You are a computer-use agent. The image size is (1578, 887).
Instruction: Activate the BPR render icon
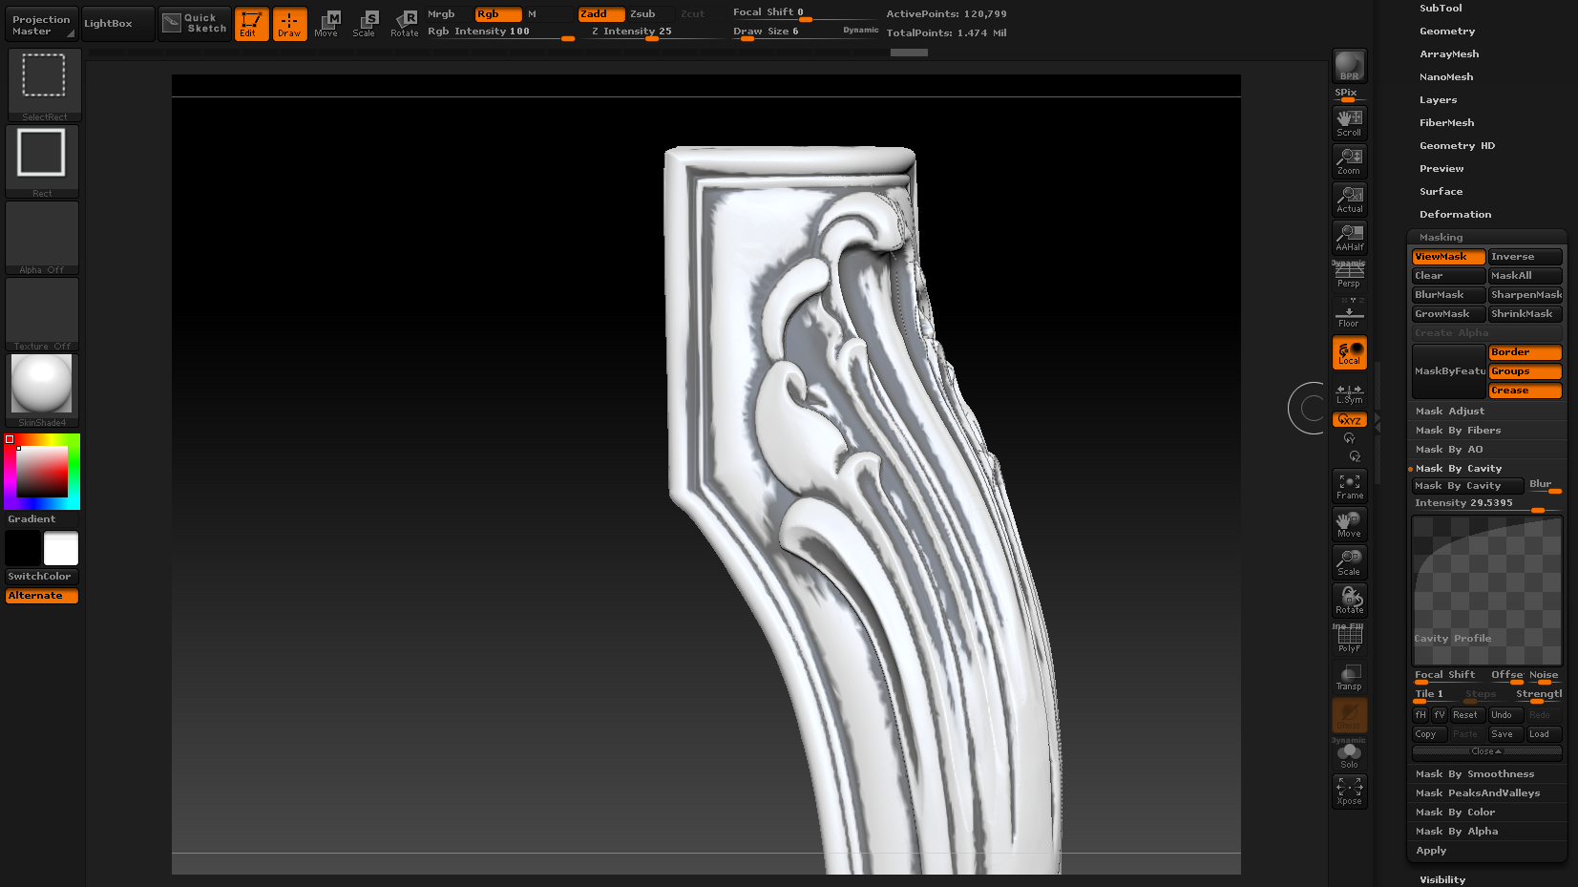[1349, 65]
